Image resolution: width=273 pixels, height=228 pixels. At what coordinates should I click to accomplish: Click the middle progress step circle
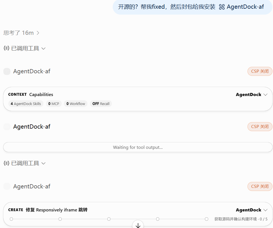[109, 219]
